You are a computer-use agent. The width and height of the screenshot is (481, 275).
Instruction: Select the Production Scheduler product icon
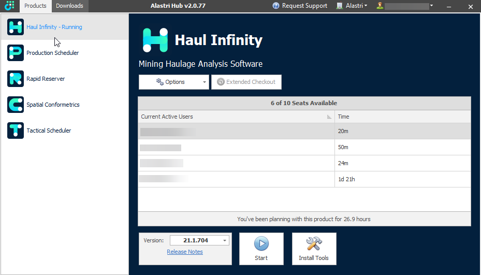(x=16, y=53)
